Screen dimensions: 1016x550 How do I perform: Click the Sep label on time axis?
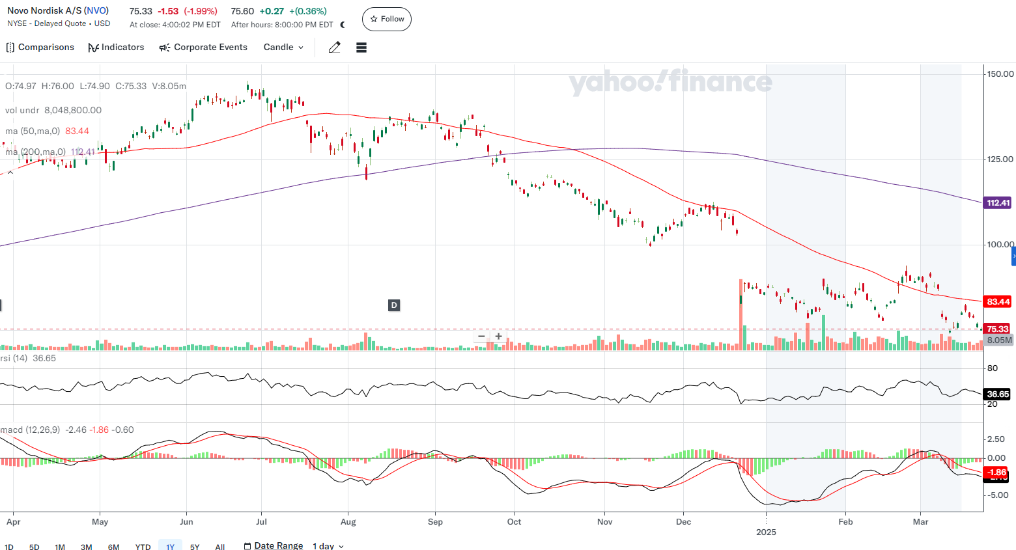coord(435,521)
